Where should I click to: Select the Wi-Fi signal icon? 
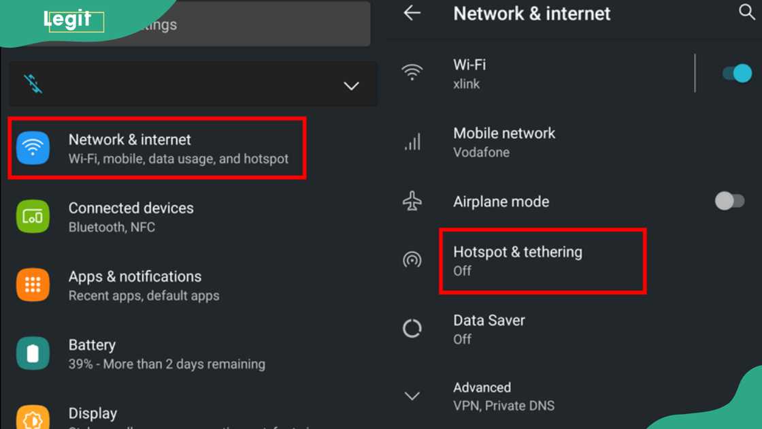(412, 71)
